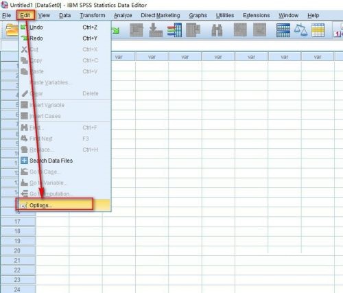Select Go to Variable menu entry
The width and height of the screenshot is (343, 293).
65,183
